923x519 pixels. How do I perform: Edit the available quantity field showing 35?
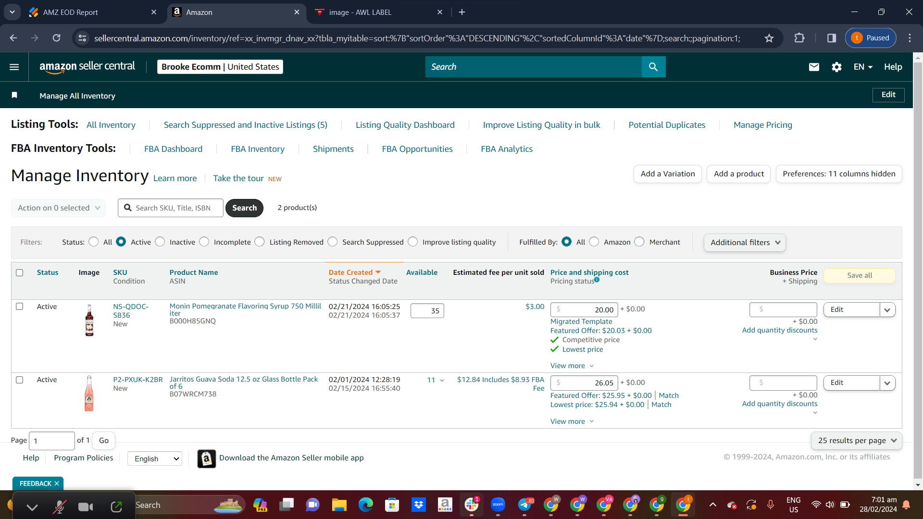(427, 311)
